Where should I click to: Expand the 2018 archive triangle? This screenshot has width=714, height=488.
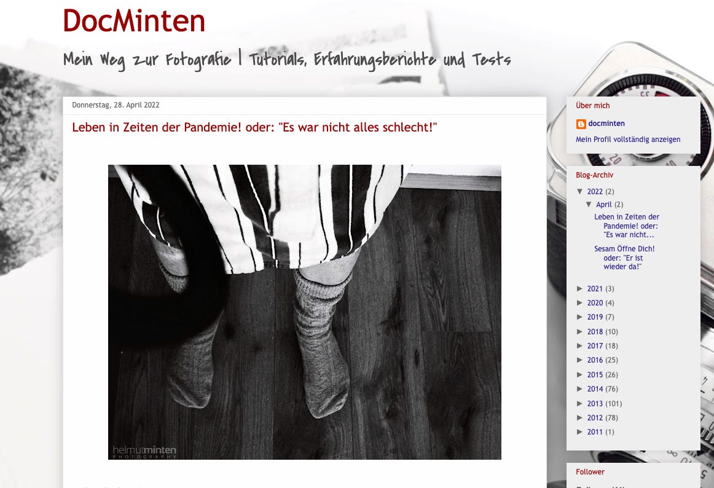coord(580,331)
